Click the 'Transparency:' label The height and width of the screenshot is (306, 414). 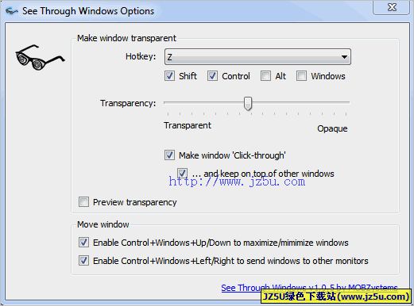[x=128, y=103]
